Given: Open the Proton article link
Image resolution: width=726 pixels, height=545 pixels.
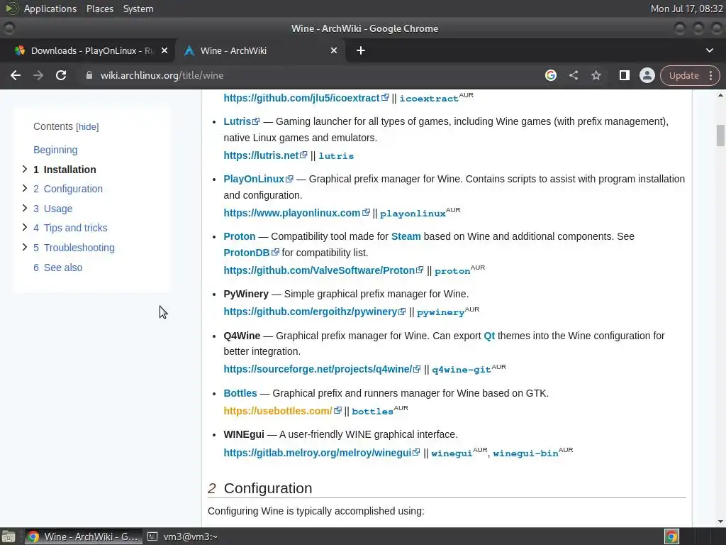Looking at the screenshot, I should (240, 236).
